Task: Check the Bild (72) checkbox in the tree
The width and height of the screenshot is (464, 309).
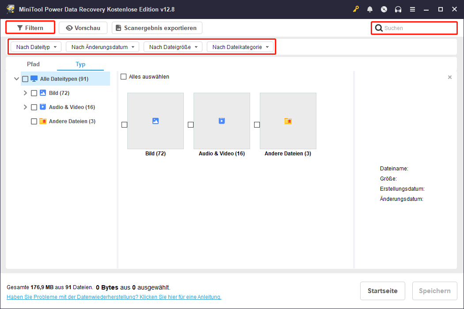Action: click(x=34, y=93)
